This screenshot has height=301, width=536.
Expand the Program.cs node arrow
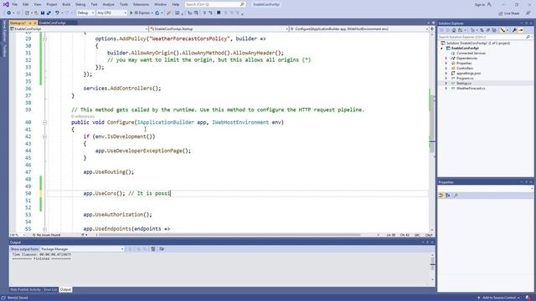(446, 78)
